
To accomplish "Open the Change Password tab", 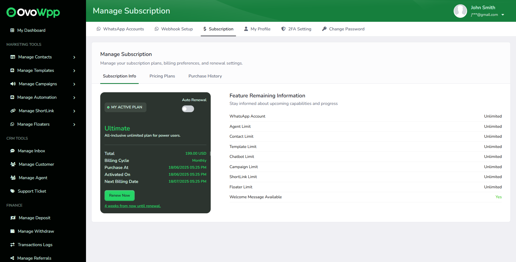I will [343, 29].
